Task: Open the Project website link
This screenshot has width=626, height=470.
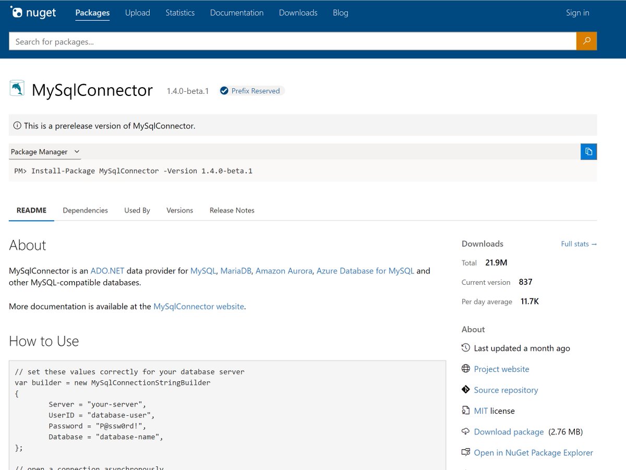Action: point(501,369)
